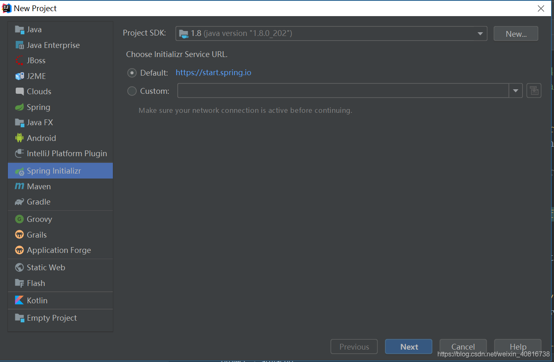The width and height of the screenshot is (554, 362).
Task: Click the Application Forge icon
Action: point(19,250)
